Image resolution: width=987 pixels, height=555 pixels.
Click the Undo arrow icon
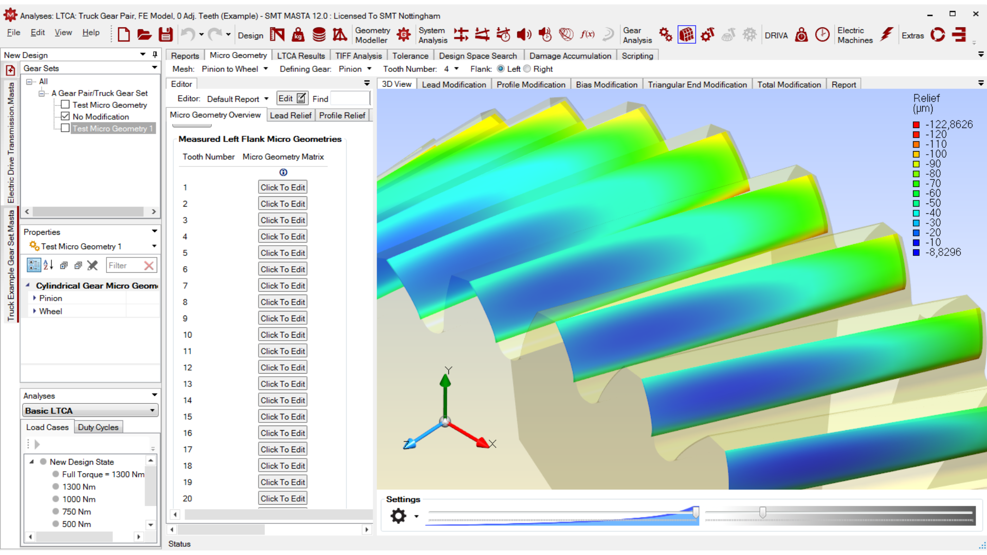pyautogui.click(x=188, y=35)
